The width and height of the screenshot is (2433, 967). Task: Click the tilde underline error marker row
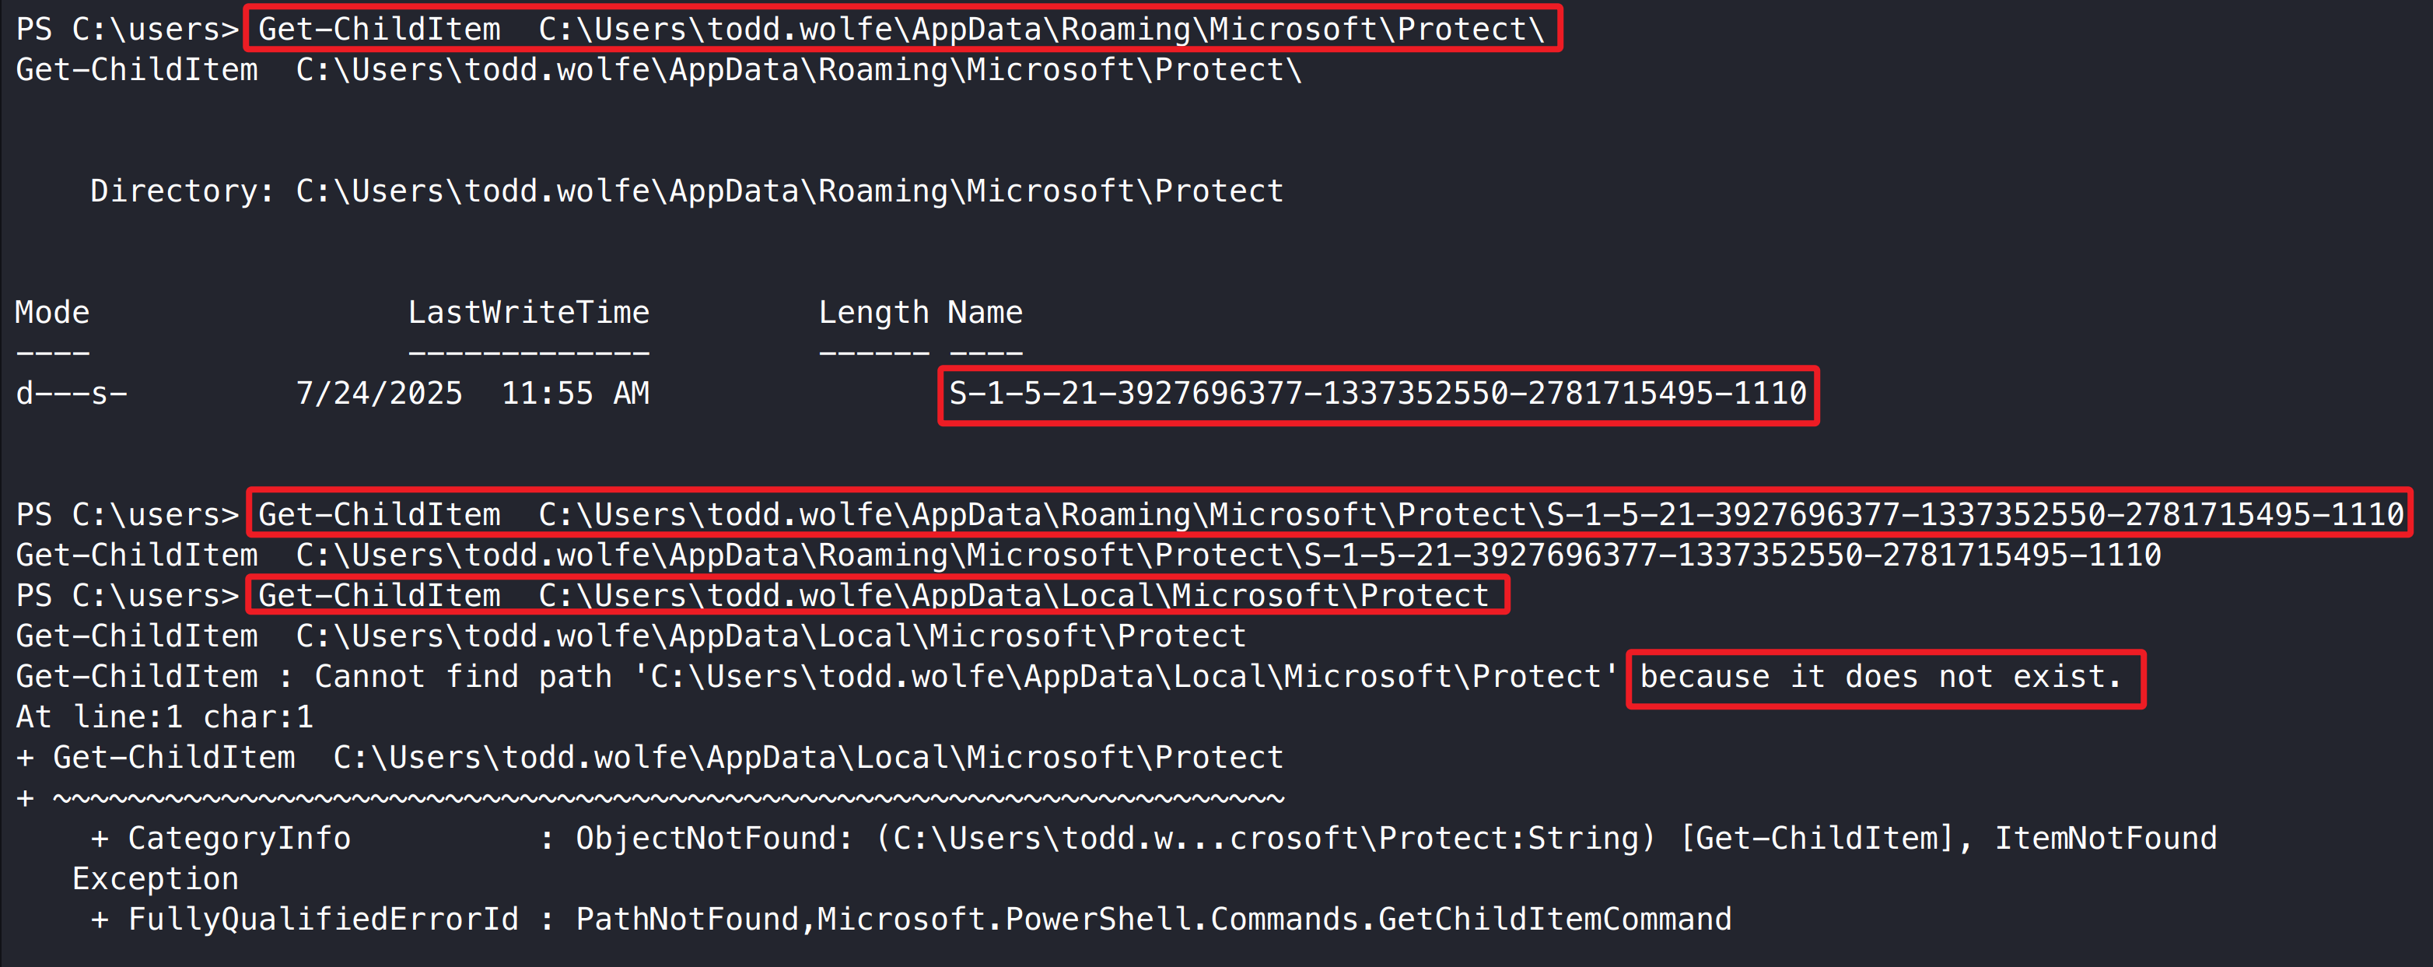(667, 799)
